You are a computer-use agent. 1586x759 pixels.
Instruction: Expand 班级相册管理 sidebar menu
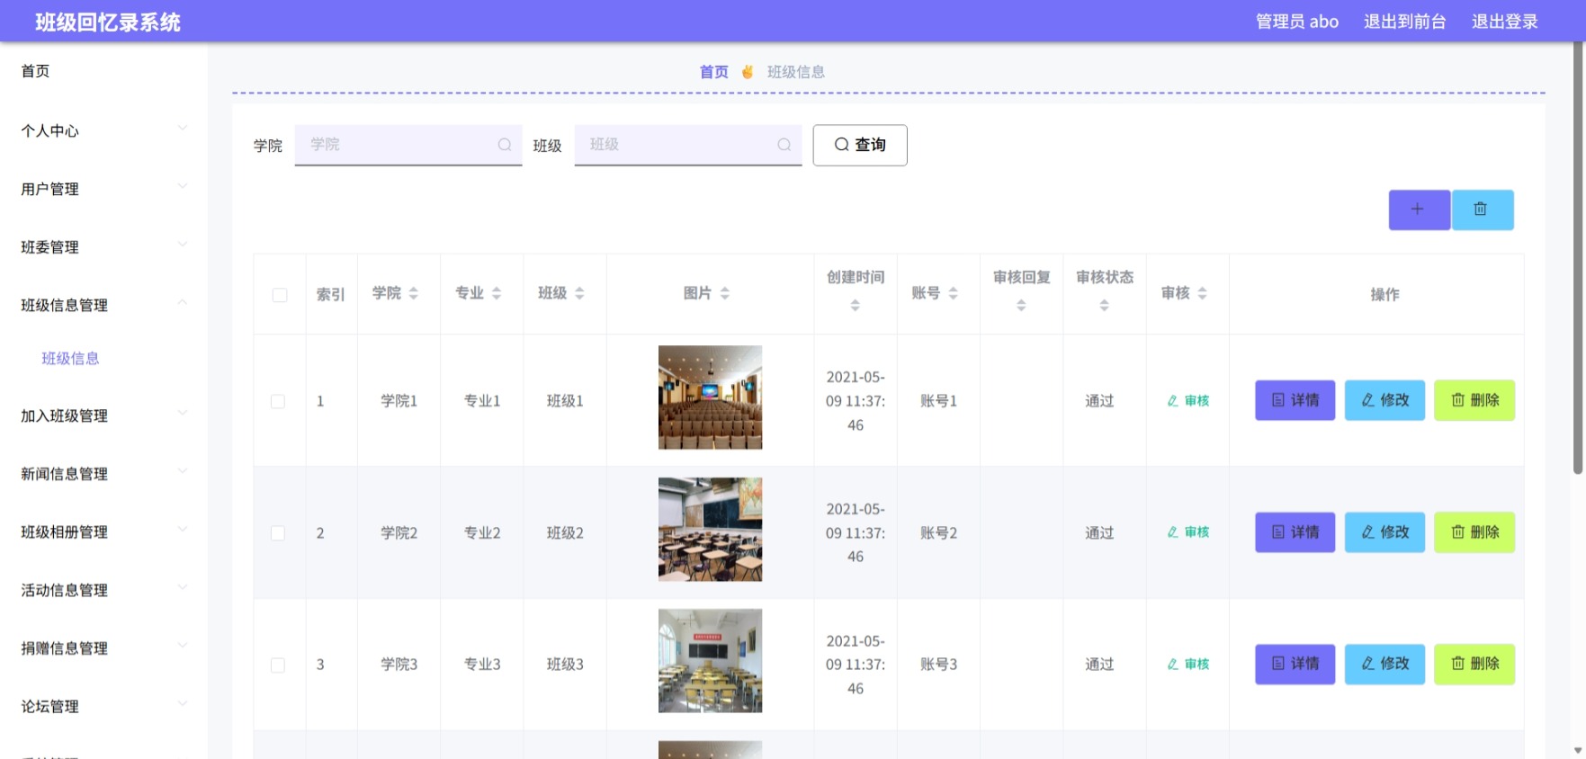point(103,532)
